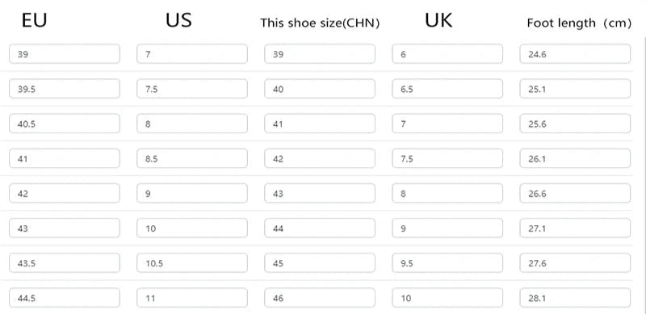The height and width of the screenshot is (314, 646).
Task: Click the Foot length (cm) header
Action: (579, 23)
